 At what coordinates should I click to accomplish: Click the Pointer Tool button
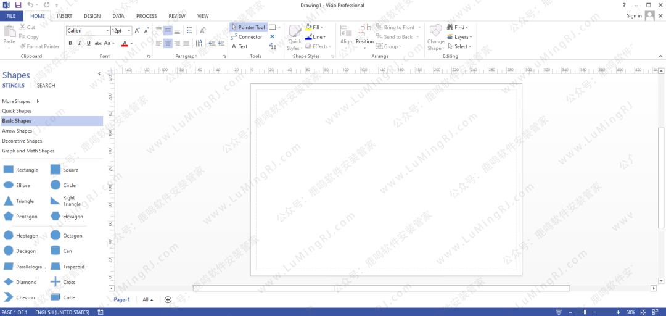[x=248, y=27]
